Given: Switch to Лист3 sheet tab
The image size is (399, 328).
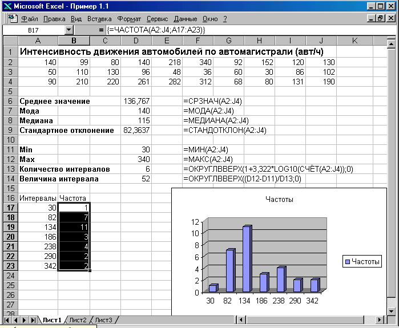Looking at the screenshot, I should click(x=103, y=320).
